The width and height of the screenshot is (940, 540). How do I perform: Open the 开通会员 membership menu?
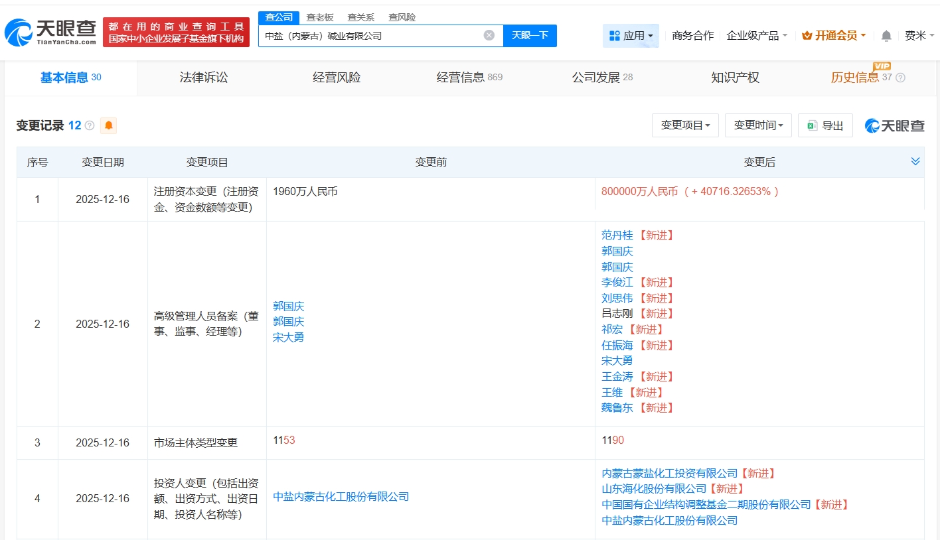click(x=834, y=36)
